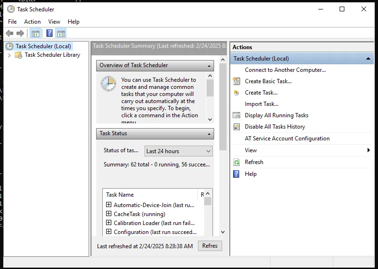Expand the Configuration task entry

point(109,232)
